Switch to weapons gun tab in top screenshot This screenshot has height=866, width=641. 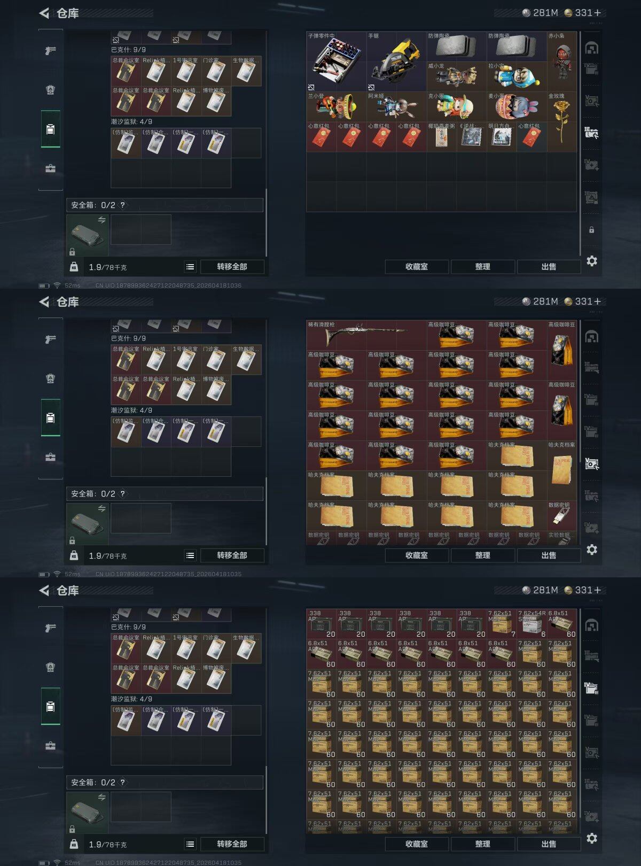tap(50, 51)
